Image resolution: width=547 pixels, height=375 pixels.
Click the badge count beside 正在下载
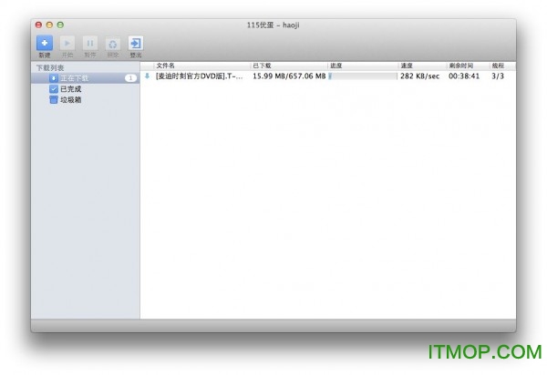point(130,78)
